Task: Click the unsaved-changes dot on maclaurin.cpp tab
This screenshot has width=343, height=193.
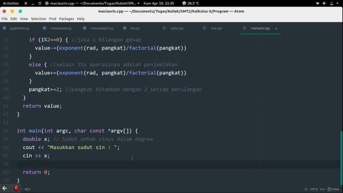Action: click(276, 28)
